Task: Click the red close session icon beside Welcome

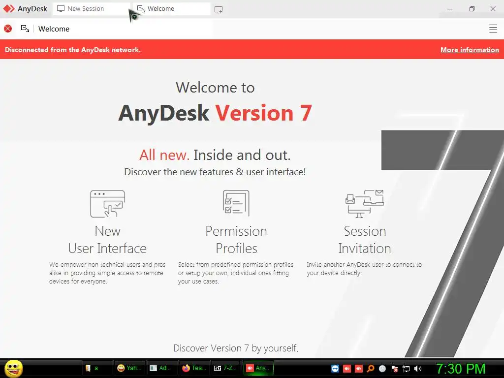Action: tap(8, 29)
